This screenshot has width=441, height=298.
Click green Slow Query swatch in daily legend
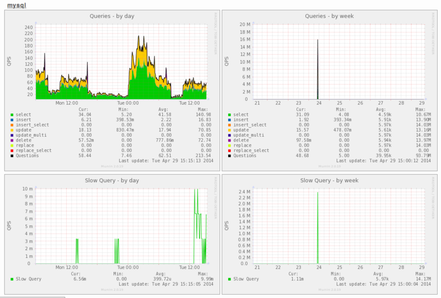pos(12,279)
